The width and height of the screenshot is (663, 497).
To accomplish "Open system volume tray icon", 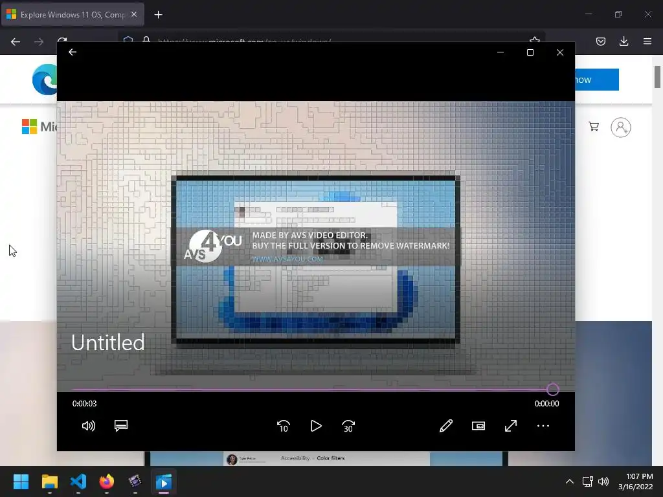I will pyautogui.click(x=603, y=481).
